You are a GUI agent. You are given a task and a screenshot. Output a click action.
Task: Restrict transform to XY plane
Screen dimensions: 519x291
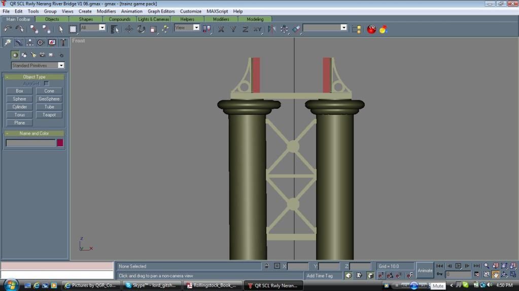pyautogui.click(x=258, y=29)
